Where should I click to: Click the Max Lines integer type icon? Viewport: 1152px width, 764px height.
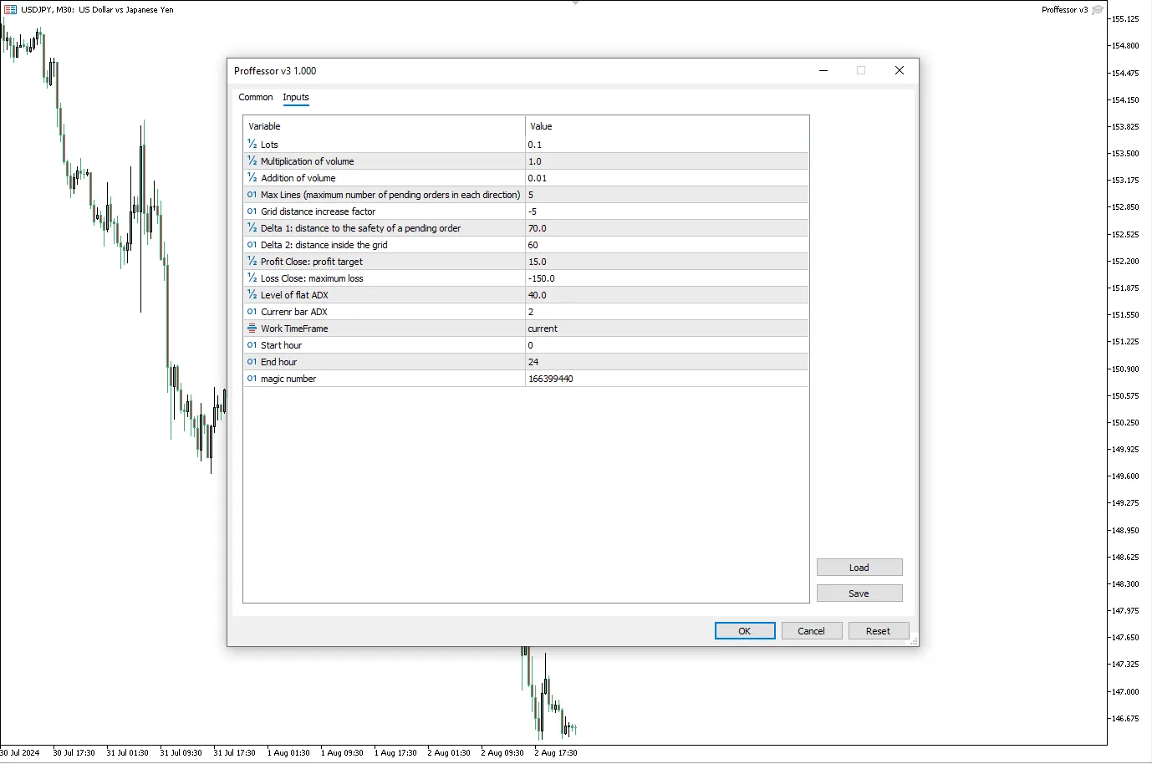point(252,195)
